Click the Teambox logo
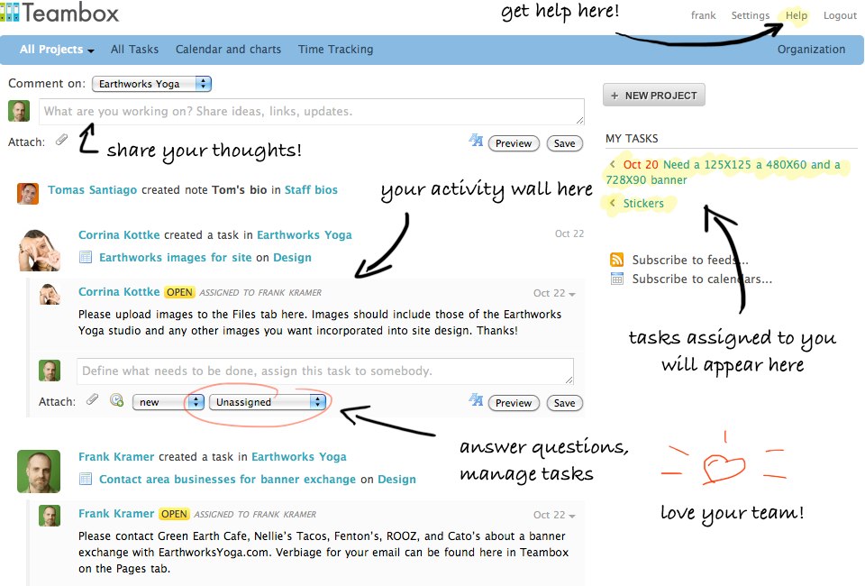The image size is (865, 586). [x=59, y=14]
